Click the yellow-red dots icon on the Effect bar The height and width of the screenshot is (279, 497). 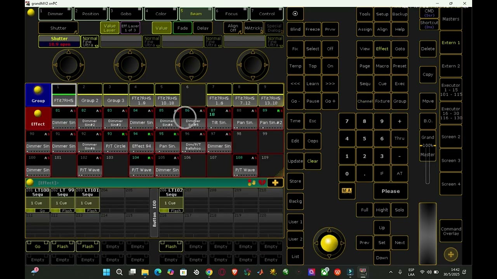(252, 183)
